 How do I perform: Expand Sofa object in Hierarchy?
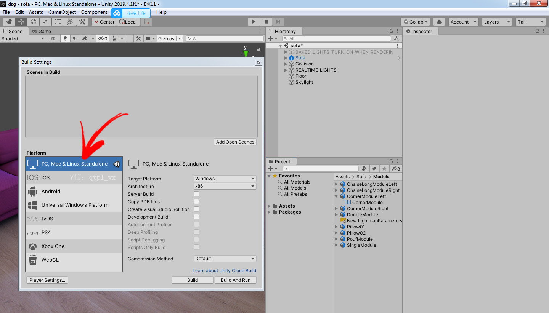(x=286, y=58)
